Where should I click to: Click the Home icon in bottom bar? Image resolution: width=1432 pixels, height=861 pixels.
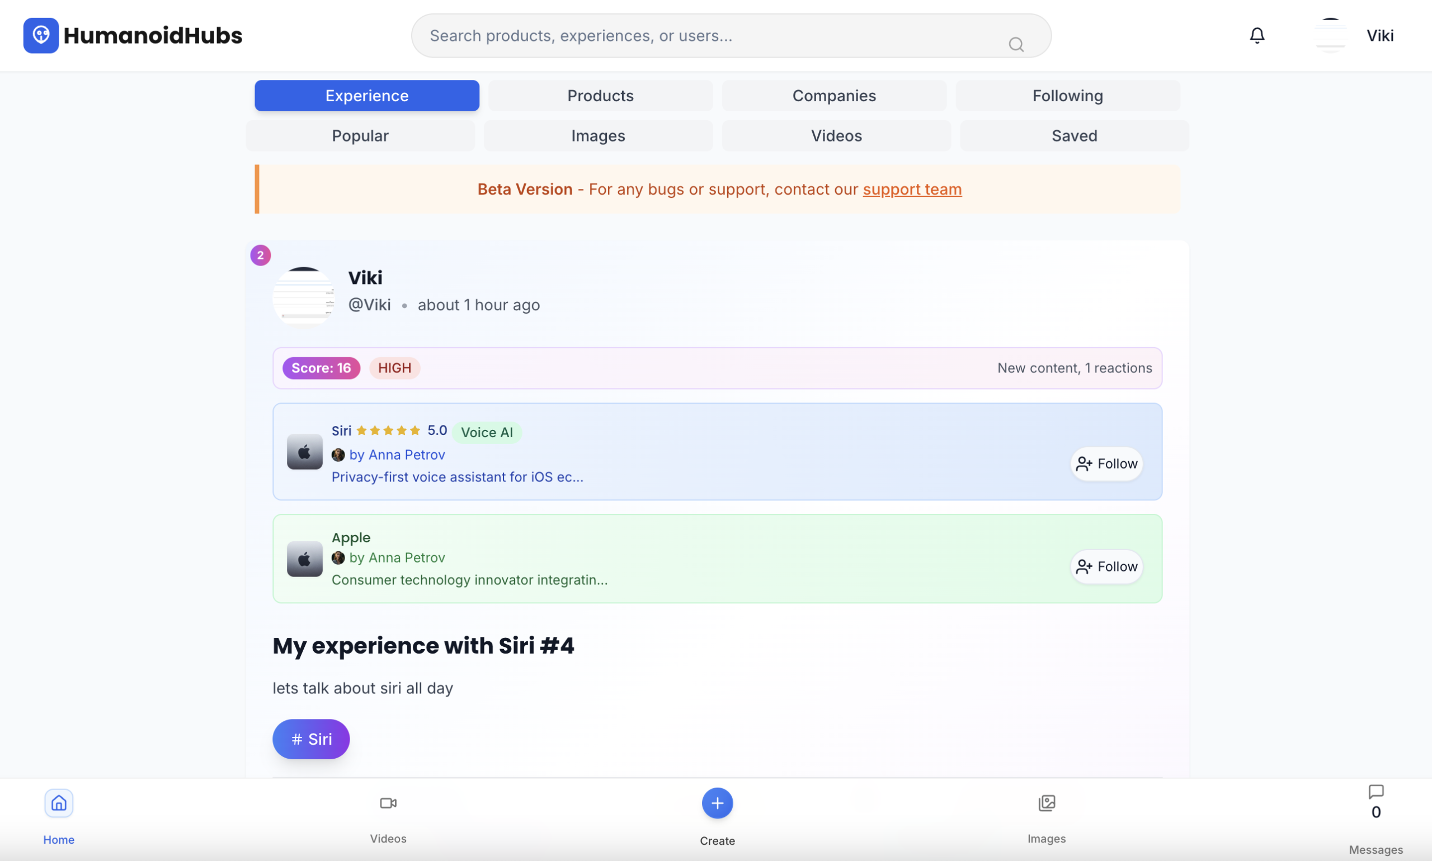click(x=59, y=803)
